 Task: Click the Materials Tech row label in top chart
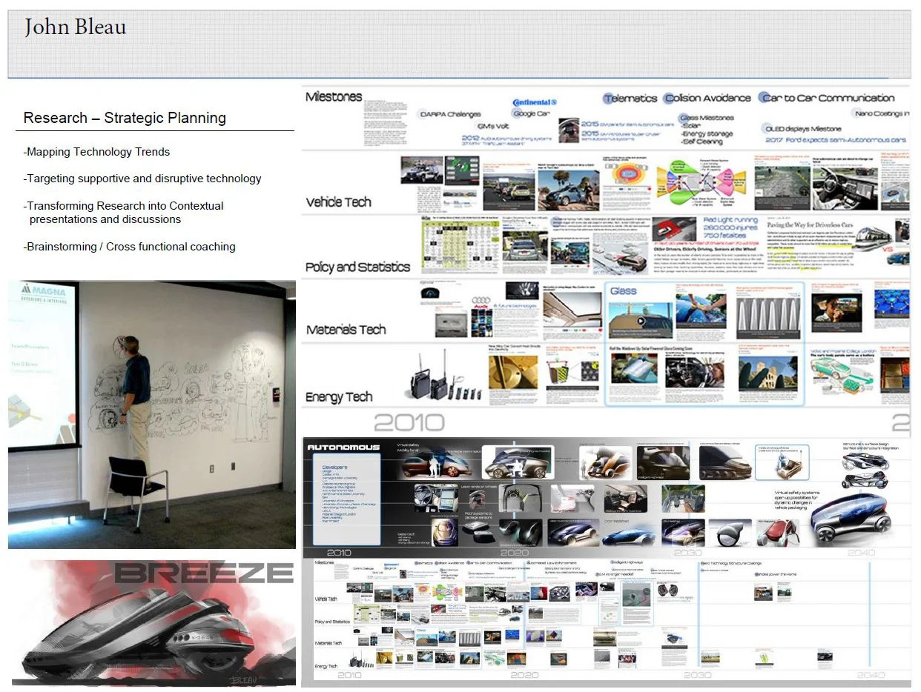[x=346, y=329]
